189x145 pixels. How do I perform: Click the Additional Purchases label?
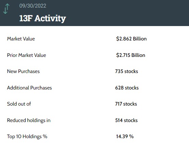(x=29, y=88)
